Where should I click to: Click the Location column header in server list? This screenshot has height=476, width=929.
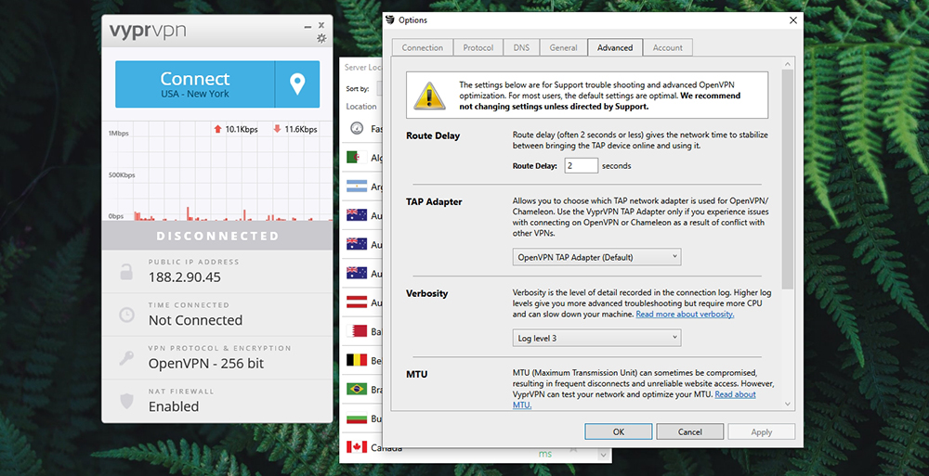(x=360, y=107)
